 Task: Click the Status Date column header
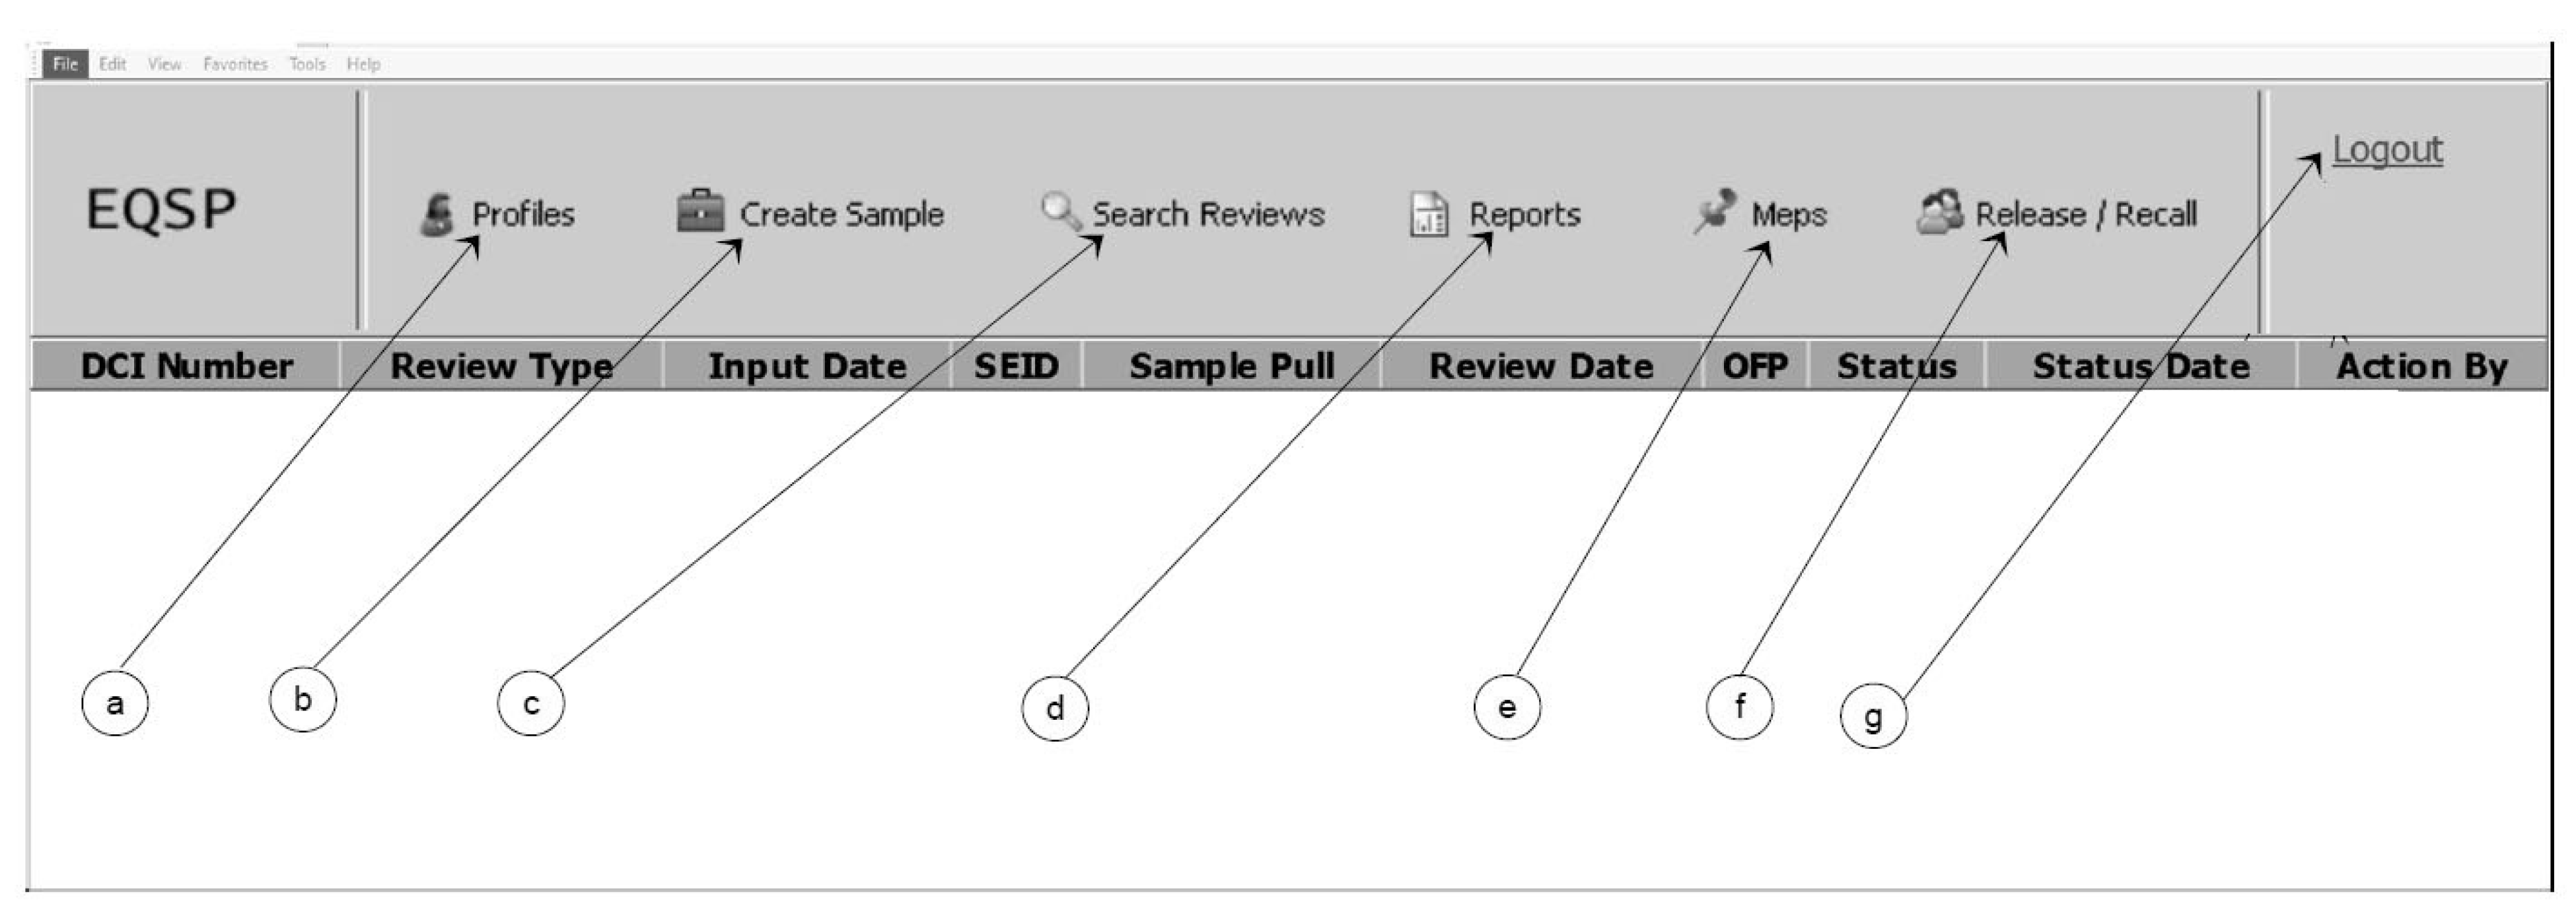coord(2140,366)
